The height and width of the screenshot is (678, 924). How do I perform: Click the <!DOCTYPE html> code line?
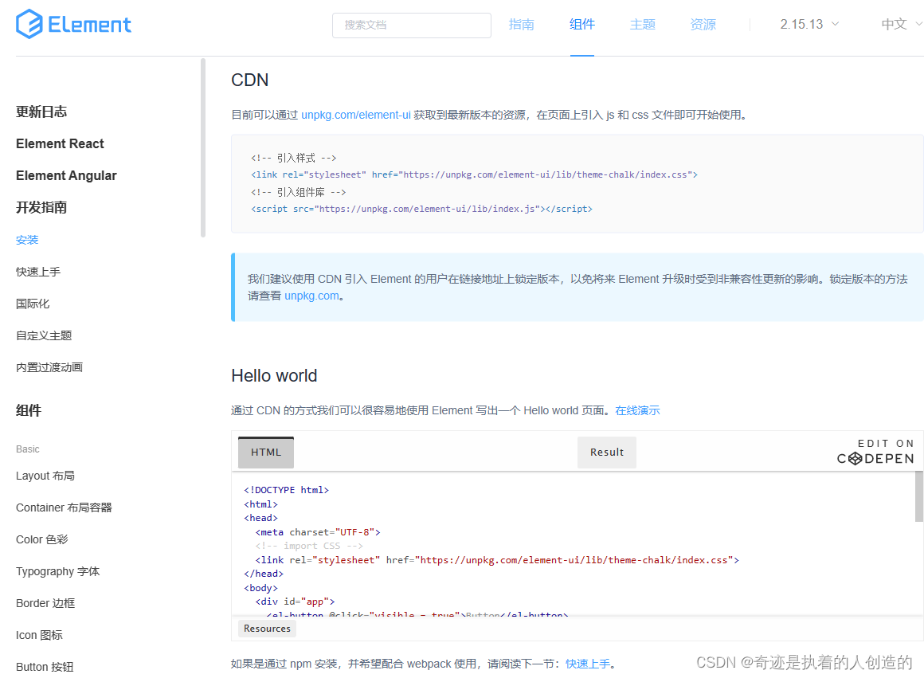click(287, 490)
